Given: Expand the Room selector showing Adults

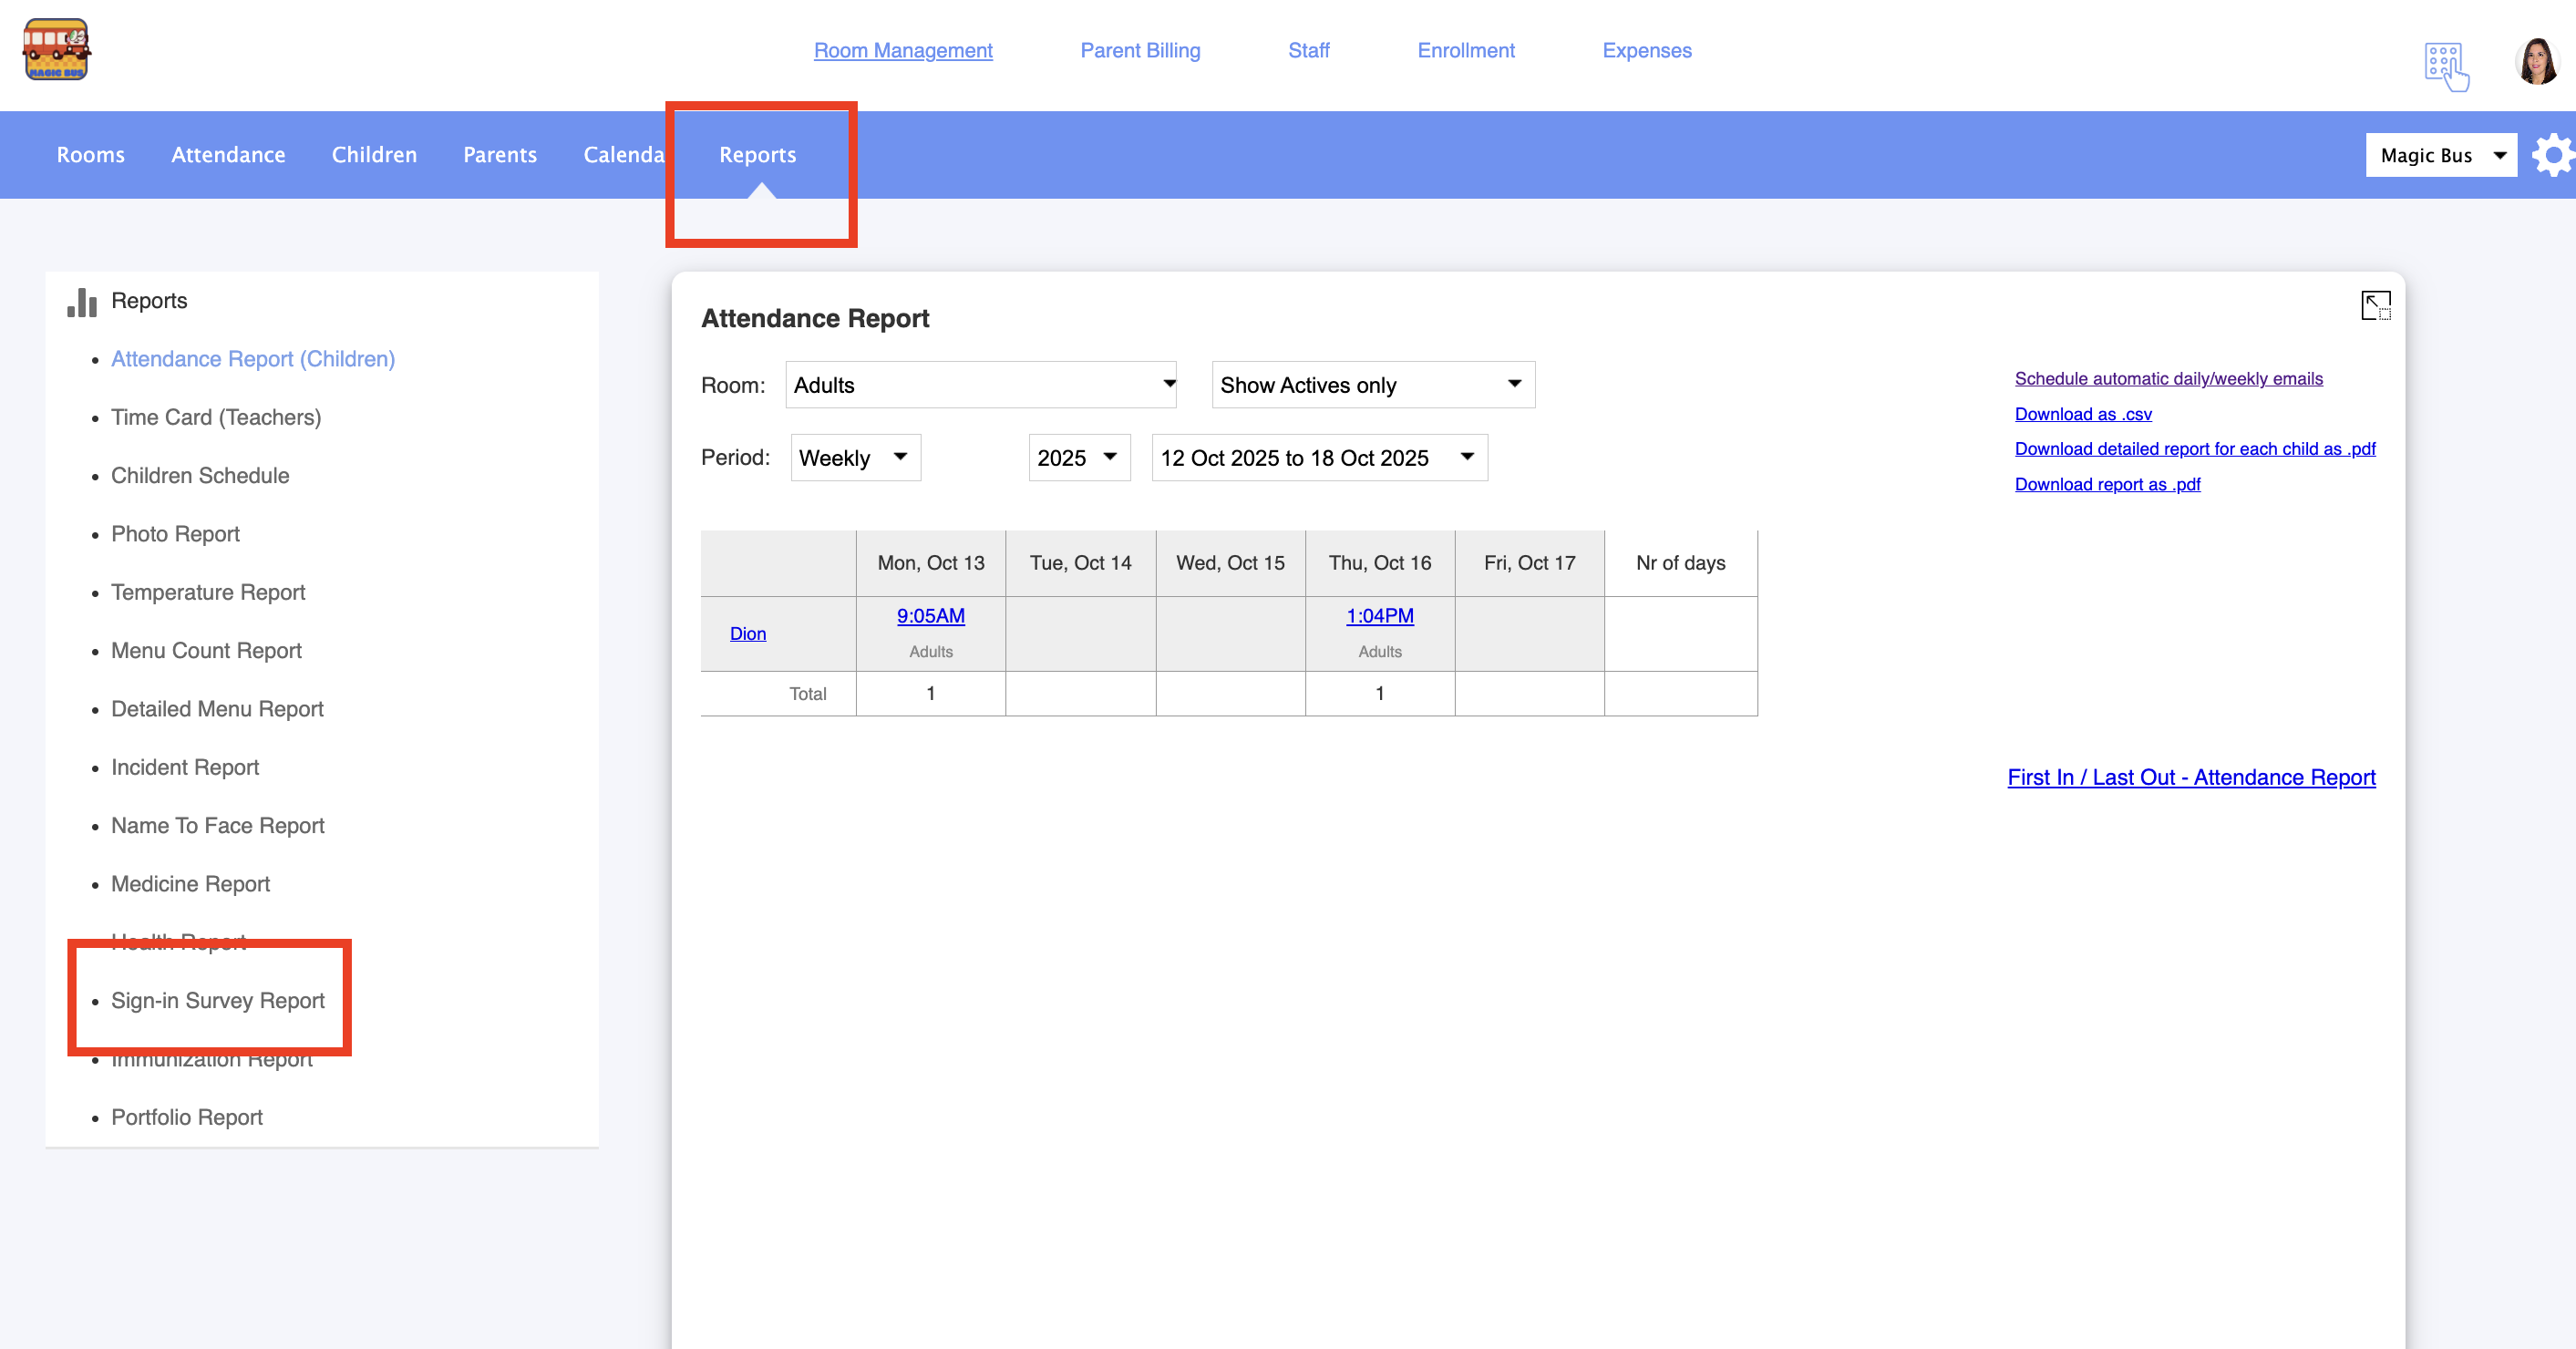Looking at the screenshot, I should point(980,385).
